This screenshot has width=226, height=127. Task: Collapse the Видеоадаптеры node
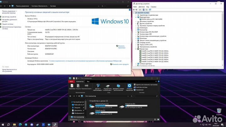(137, 17)
